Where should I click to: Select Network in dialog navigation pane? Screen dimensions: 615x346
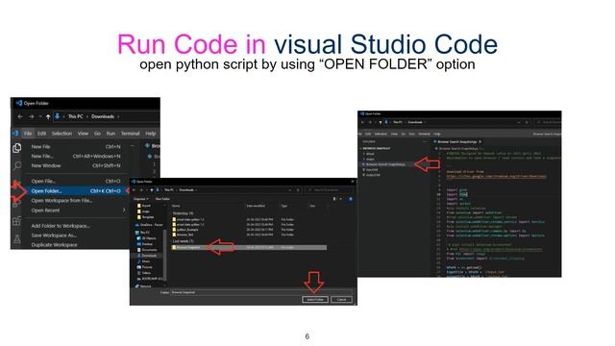pos(145,286)
